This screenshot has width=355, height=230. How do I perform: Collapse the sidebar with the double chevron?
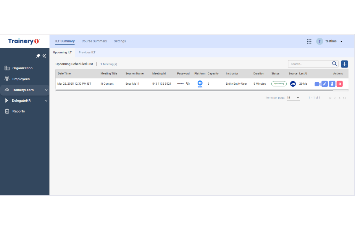44,56
